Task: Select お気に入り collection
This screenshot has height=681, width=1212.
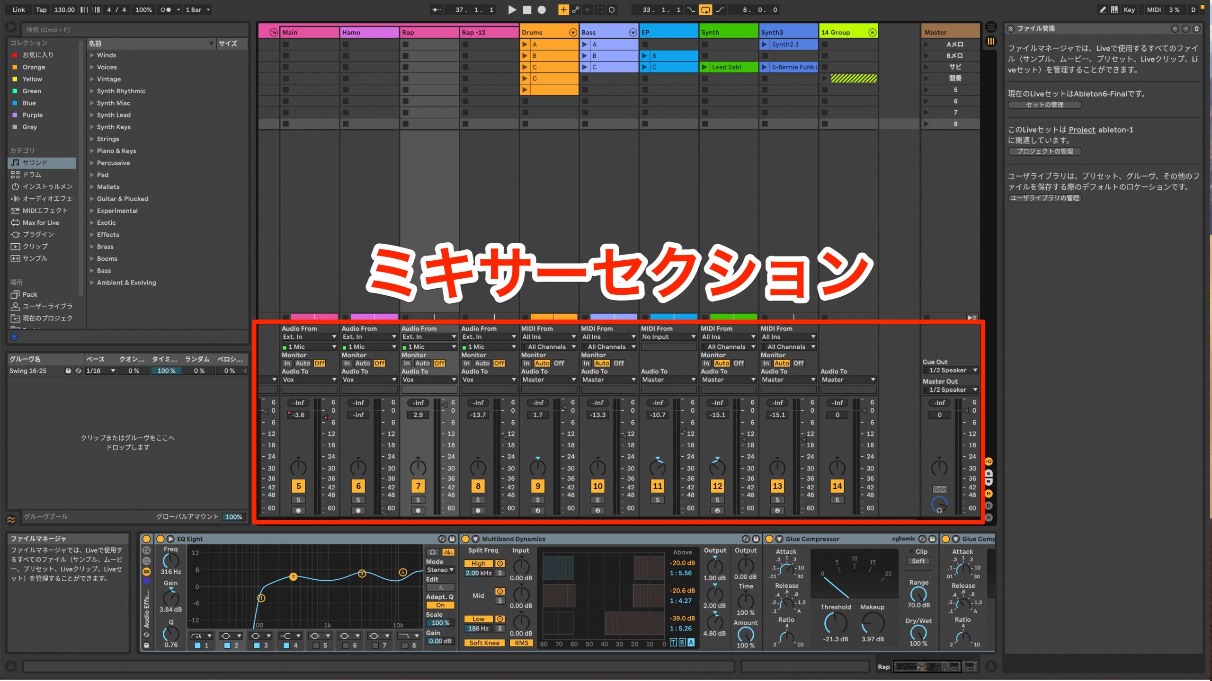Action: (x=38, y=55)
